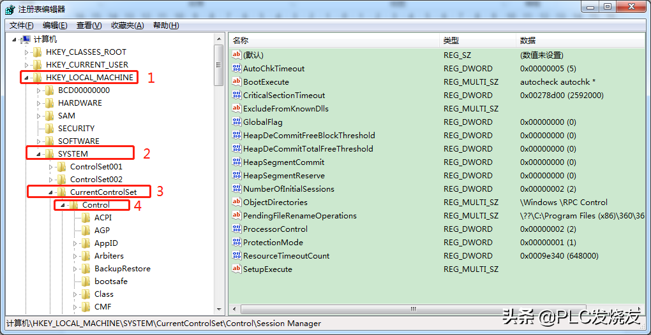Click the HKEY_CURRENT_USER folder icon
Screen dimensions: 651x335
[x=38, y=65]
